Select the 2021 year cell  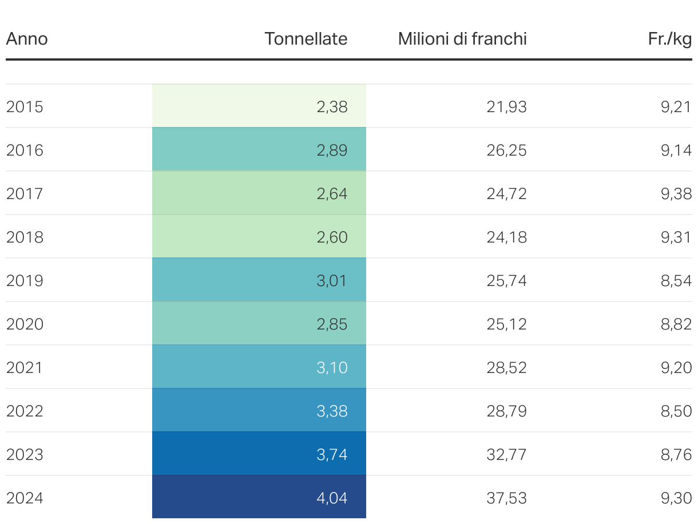point(25,368)
